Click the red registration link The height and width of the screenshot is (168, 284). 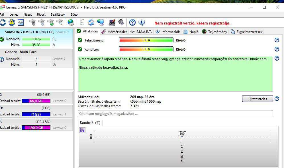(x=192, y=23)
